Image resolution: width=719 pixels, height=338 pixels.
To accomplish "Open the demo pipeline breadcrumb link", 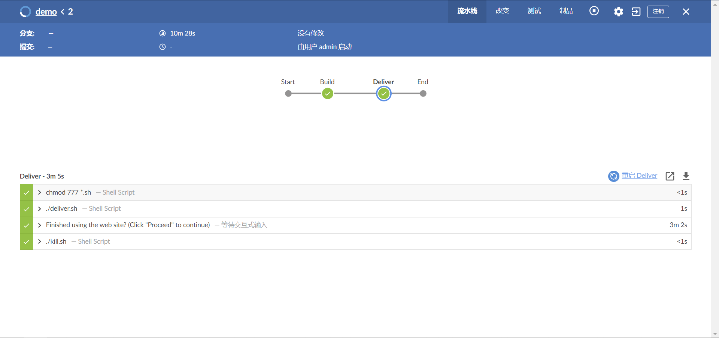I will (x=46, y=12).
